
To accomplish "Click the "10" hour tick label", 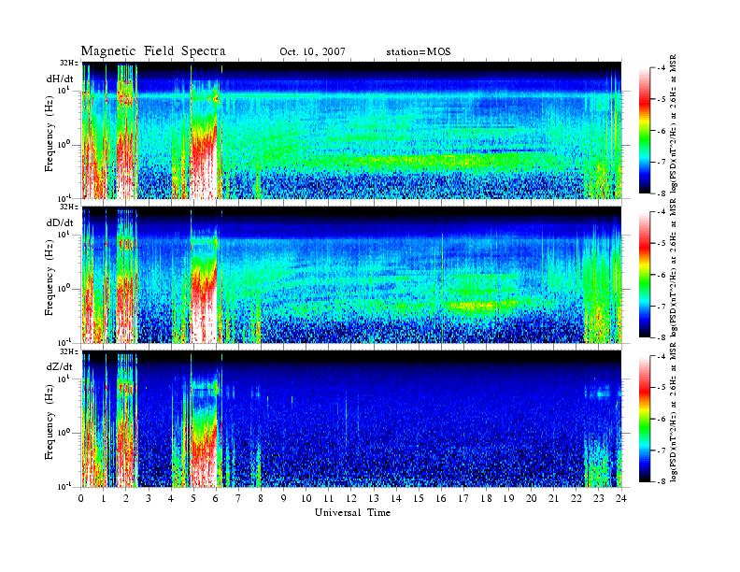I will pyautogui.click(x=306, y=498).
